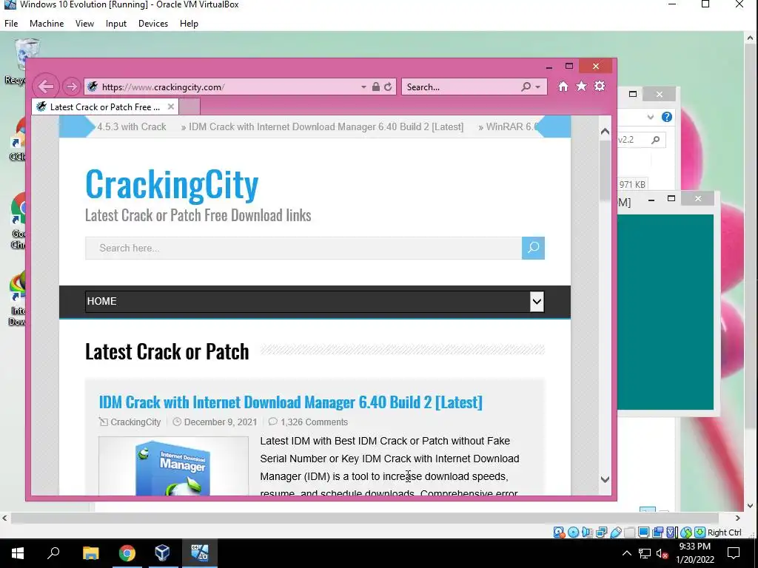Click the news ticker right blue arrow

[x=554, y=126]
